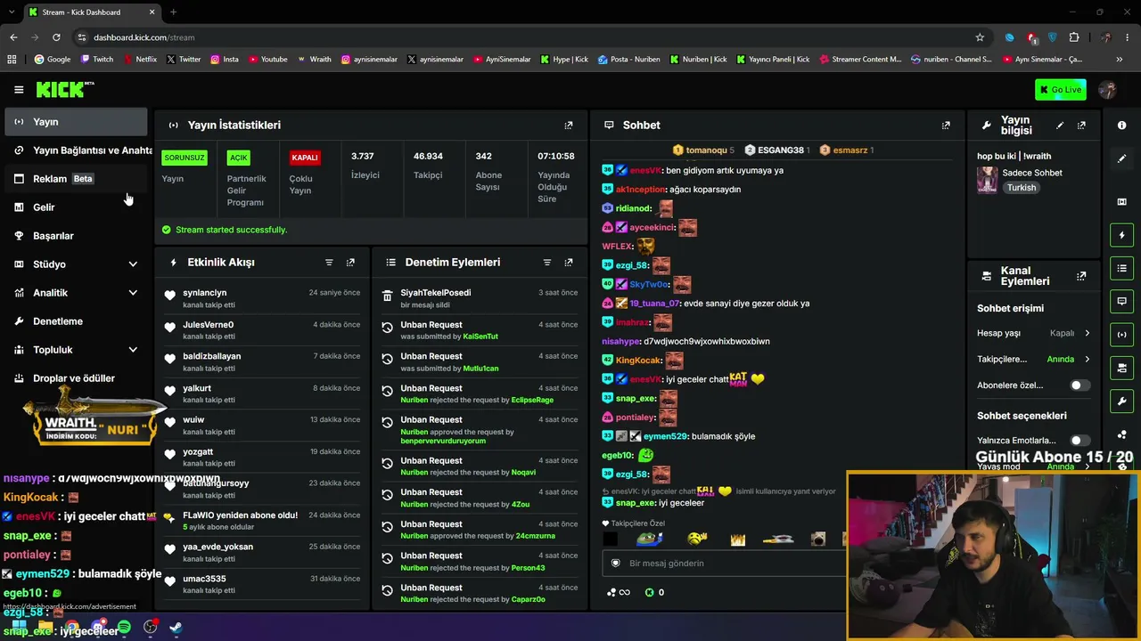Click the Go Live button
Viewport: 1141px width, 641px height.
(x=1060, y=89)
